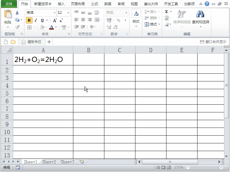Apply bold formatting with the B icon
Viewport: 230px width, 172px height.
pyautogui.click(x=29, y=20)
